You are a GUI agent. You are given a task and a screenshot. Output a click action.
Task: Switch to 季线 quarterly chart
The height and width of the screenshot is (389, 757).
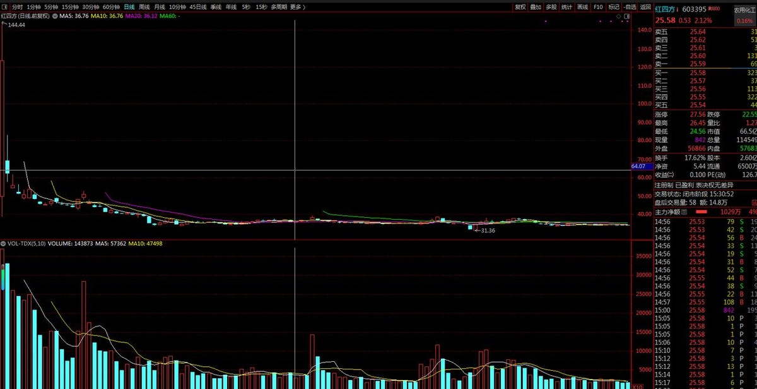[216, 7]
